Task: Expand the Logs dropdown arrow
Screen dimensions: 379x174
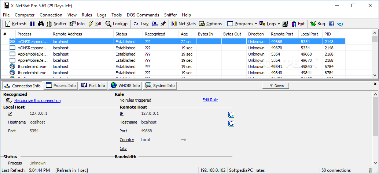Action: pyautogui.click(x=279, y=24)
